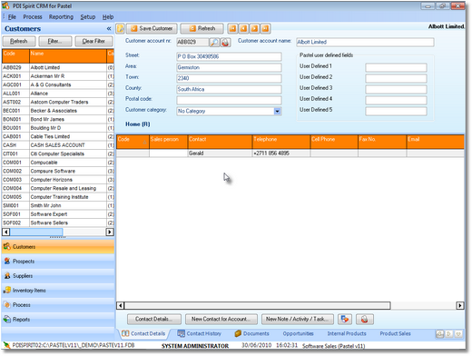Open the Customer category dropdown

click(277, 111)
